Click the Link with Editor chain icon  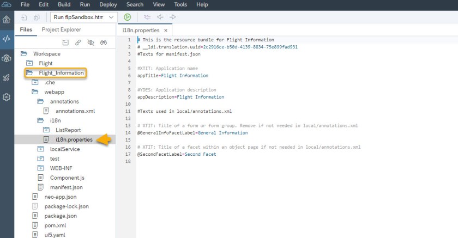79,42
